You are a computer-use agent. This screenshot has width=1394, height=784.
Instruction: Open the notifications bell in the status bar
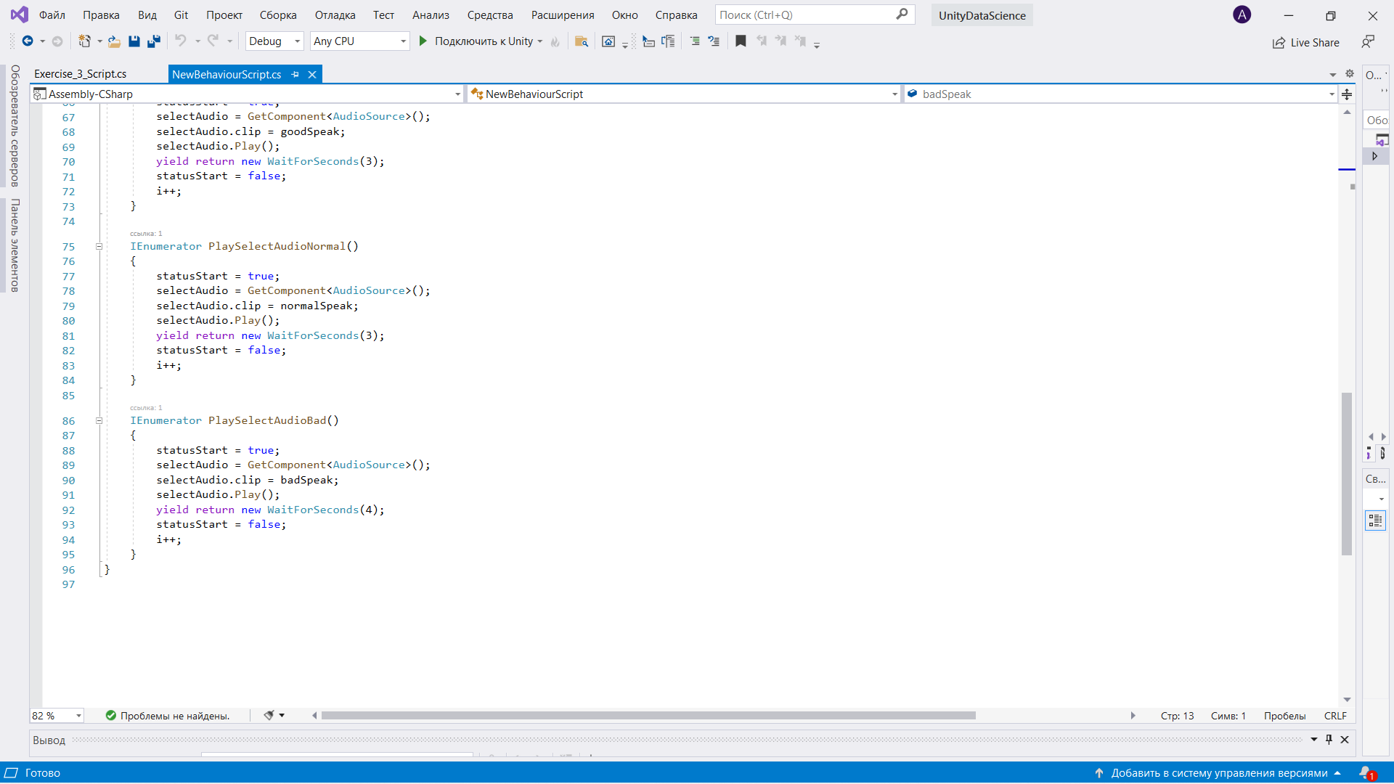(1366, 773)
